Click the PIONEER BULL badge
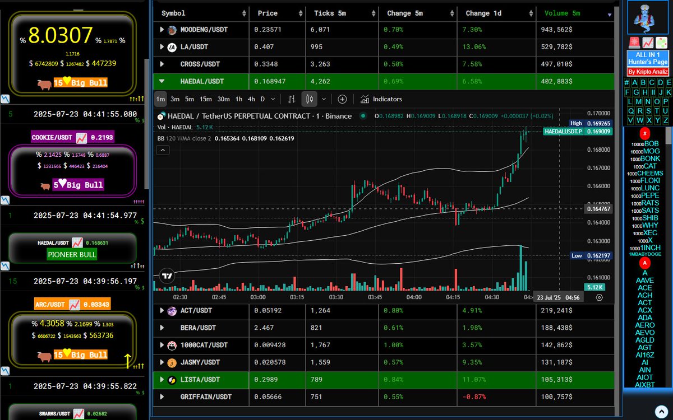 (x=72, y=254)
